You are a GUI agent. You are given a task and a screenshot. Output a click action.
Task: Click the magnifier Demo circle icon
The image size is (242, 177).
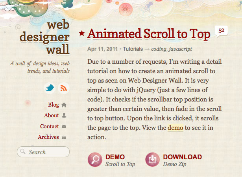click(x=95, y=160)
